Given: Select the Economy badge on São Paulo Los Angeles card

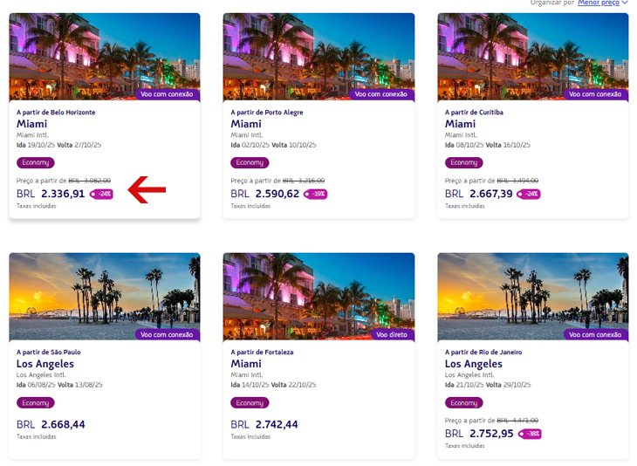Looking at the screenshot, I should [x=36, y=402].
